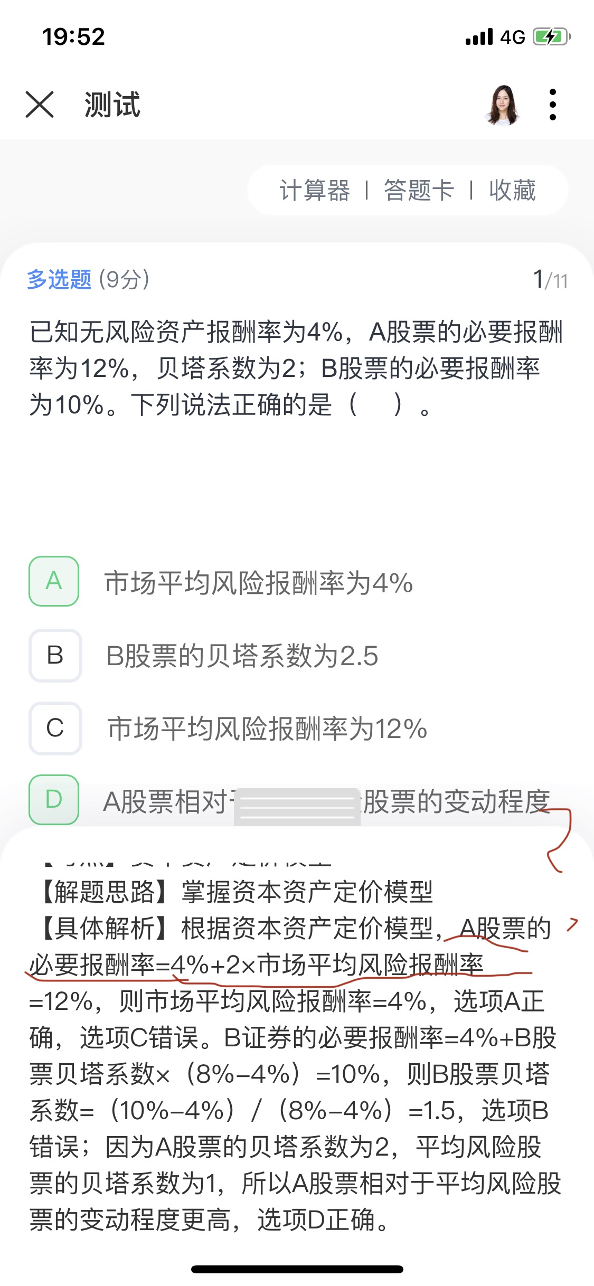Open the three-dot more options menu
Viewport: 594px width, 1286px height.
click(x=552, y=104)
